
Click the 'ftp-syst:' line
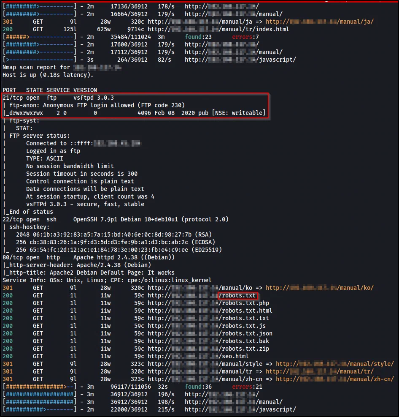coord(24,120)
